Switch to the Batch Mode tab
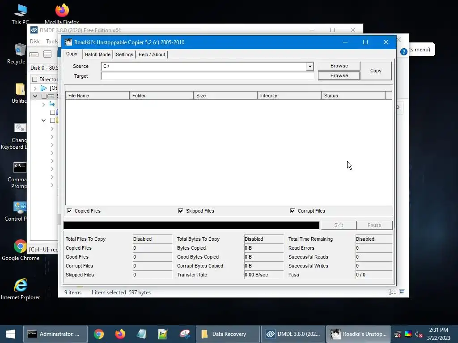This screenshot has height=343, width=458. point(98,54)
